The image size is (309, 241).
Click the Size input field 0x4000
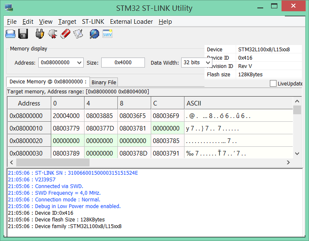point(123,63)
